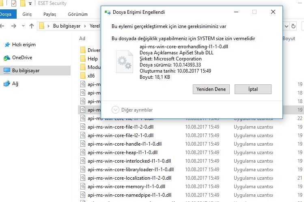Select Ağ in navigation pane
The height and width of the screenshot is (202, 304).
coord(15,84)
